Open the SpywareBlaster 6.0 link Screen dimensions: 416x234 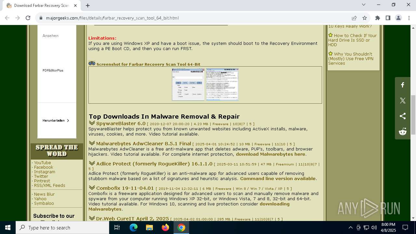point(121,123)
